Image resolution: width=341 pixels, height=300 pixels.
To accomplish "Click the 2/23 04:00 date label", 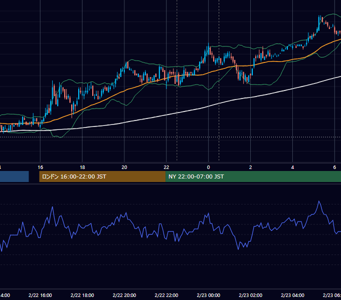I will tap(292, 295).
